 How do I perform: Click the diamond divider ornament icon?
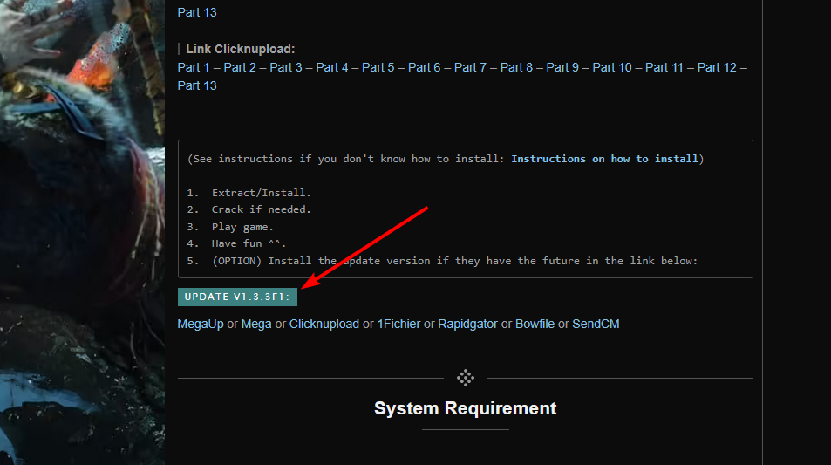click(x=466, y=378)
